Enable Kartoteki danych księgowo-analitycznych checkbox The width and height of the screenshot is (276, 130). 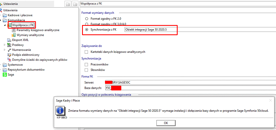click(86, 52)
